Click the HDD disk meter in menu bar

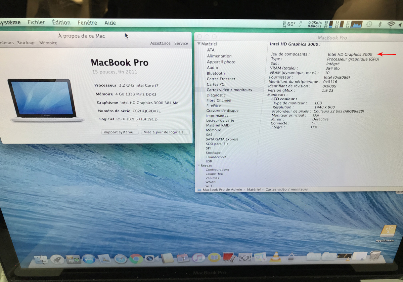[x=339, y=24]
